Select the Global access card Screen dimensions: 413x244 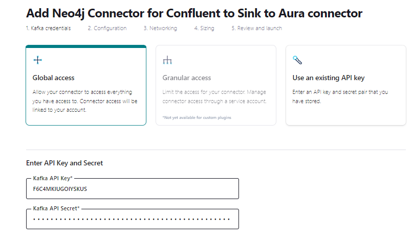point(86,85)
